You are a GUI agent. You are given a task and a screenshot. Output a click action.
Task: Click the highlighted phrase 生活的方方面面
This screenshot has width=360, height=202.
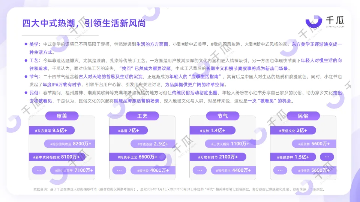(x=152, y=44)
